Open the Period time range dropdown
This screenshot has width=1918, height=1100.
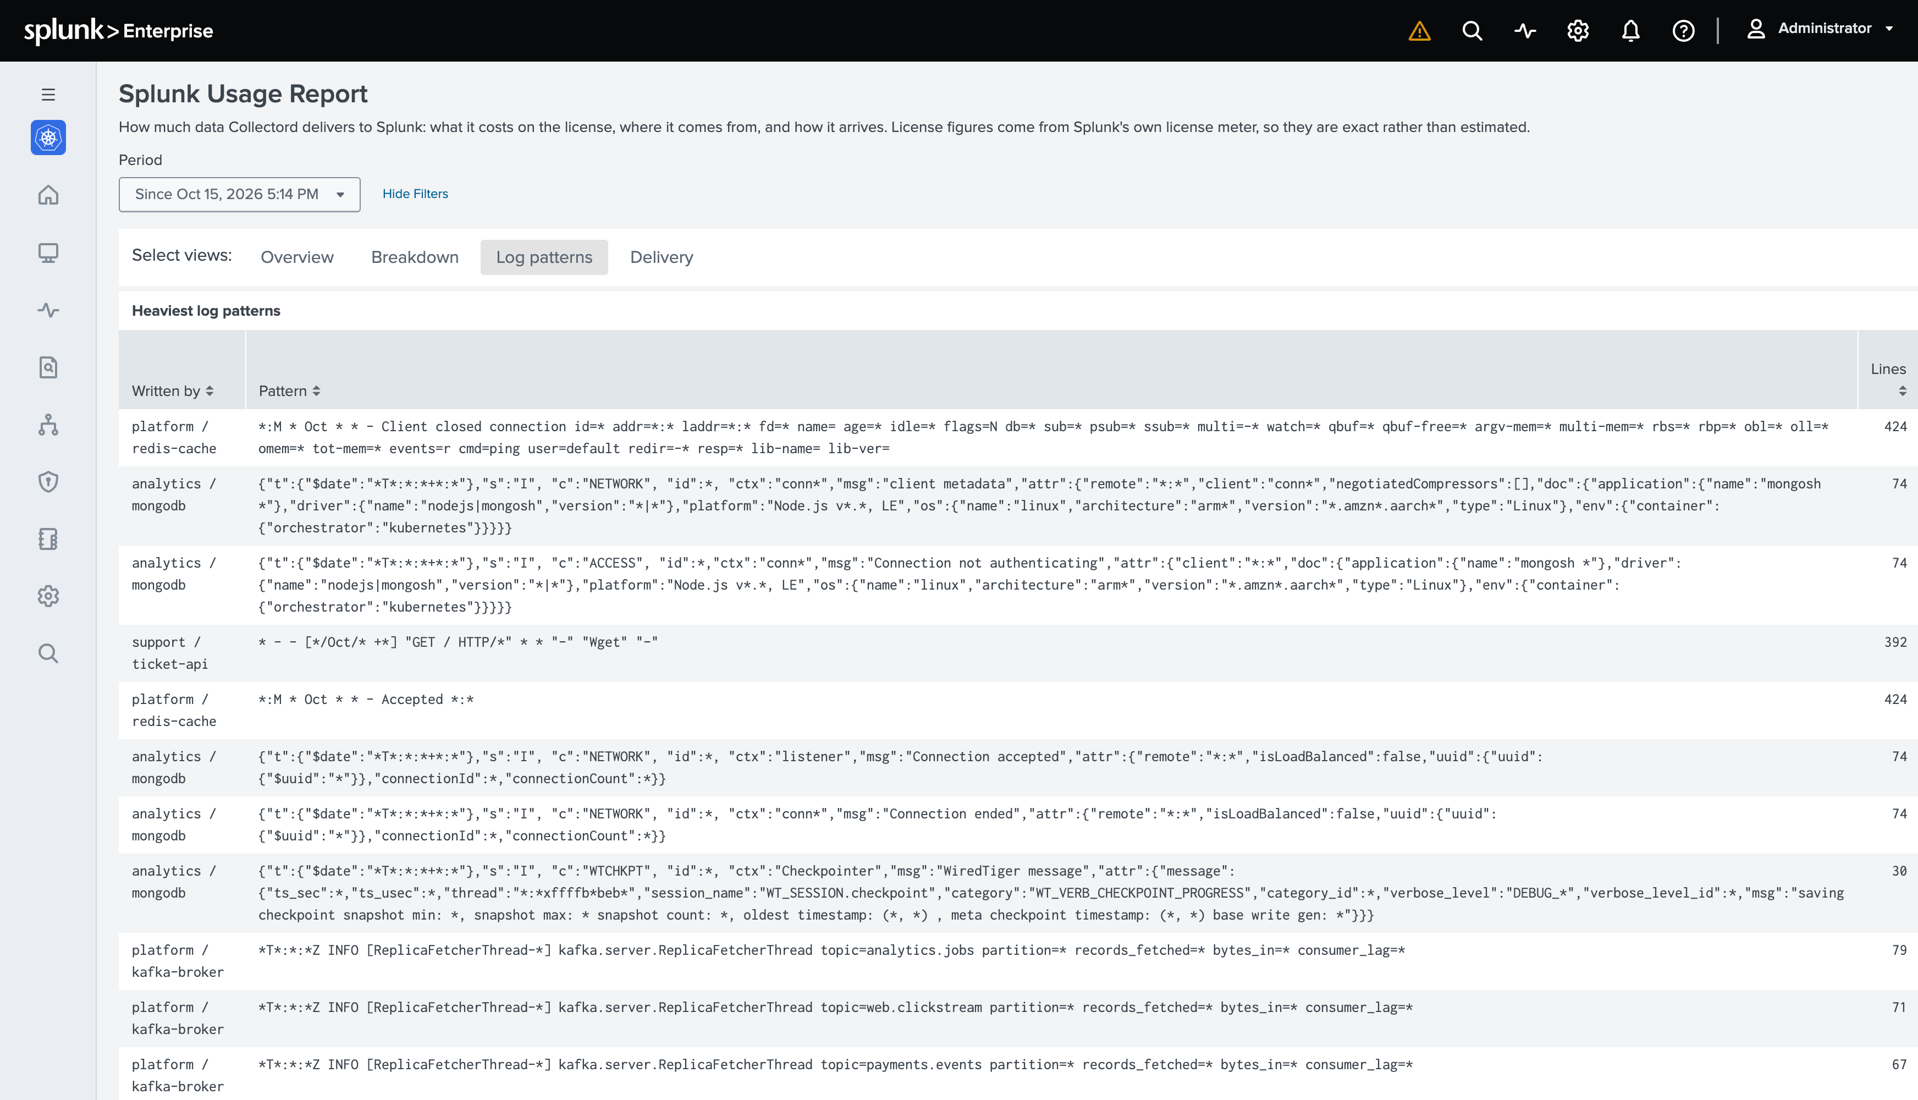point(239,194)
